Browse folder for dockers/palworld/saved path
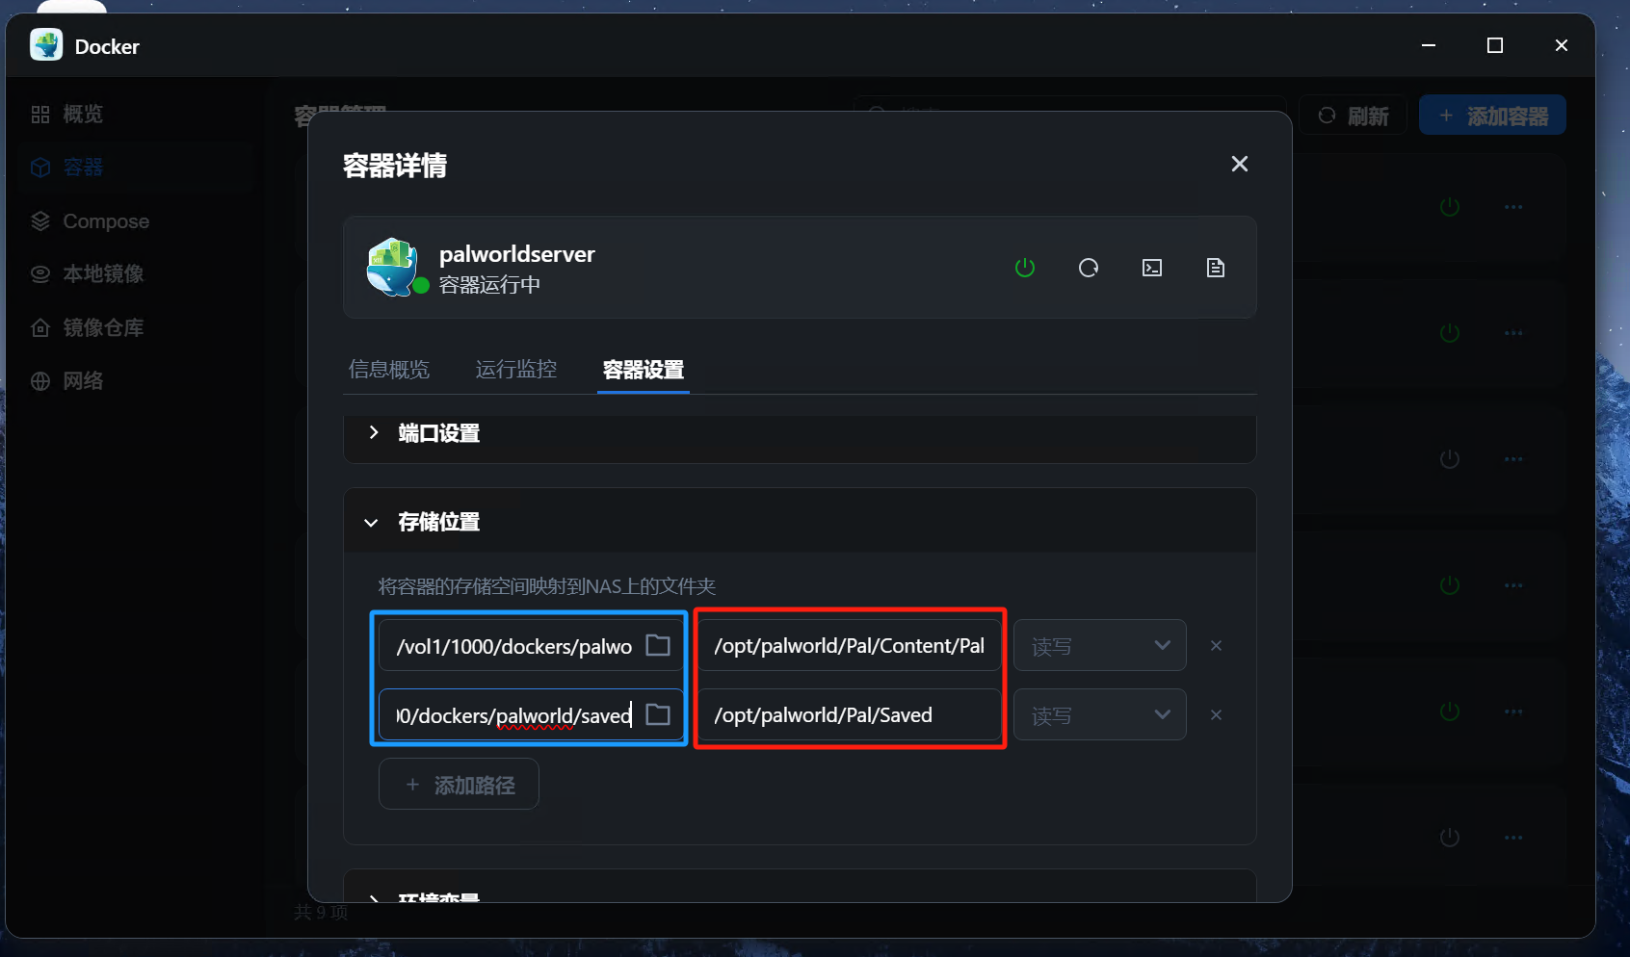1630x957 pixels. [x=658, y=714]
